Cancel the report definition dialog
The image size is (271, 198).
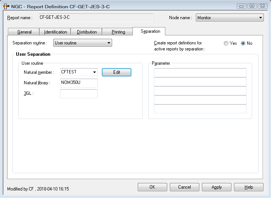pyautogui.click(x=185, y=187)
